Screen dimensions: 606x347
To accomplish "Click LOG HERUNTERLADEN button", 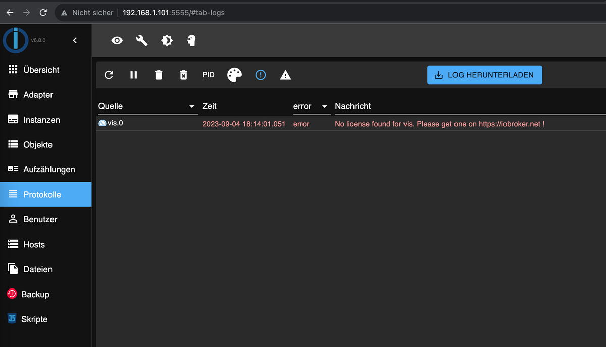I will coord(484,75).
